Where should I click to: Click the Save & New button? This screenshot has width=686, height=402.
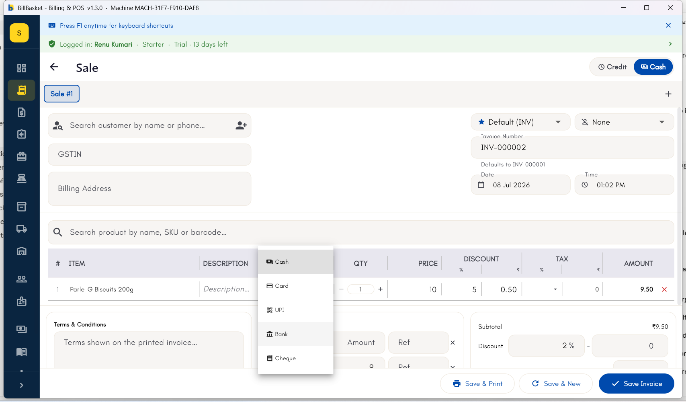point(556,384)
